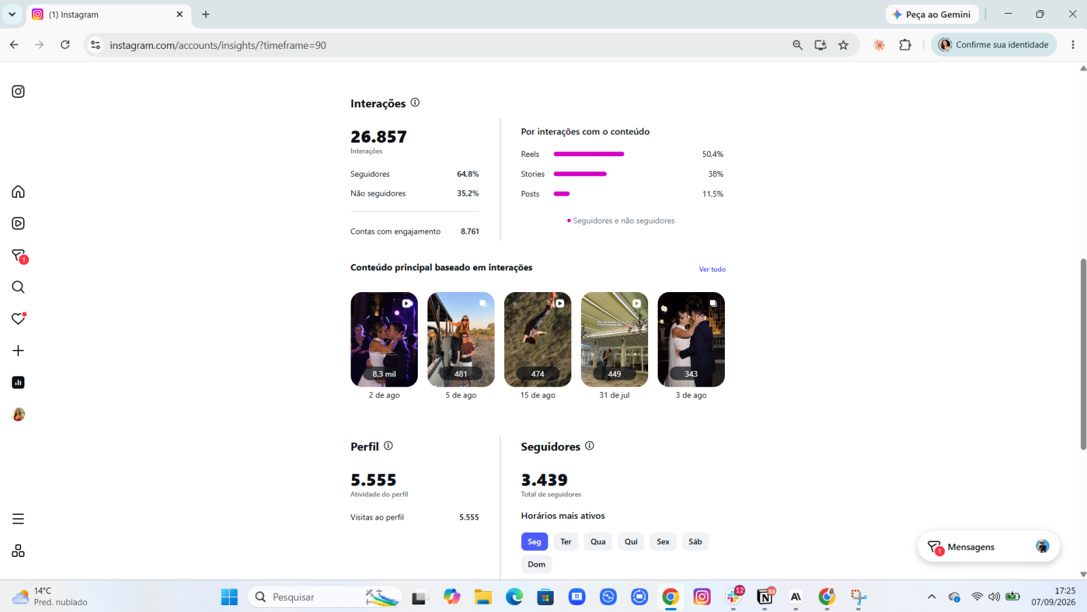Select Seg day for active hours

coord(535,541)
